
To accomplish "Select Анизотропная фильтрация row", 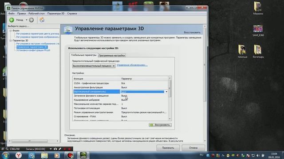I will coord(121,87).
